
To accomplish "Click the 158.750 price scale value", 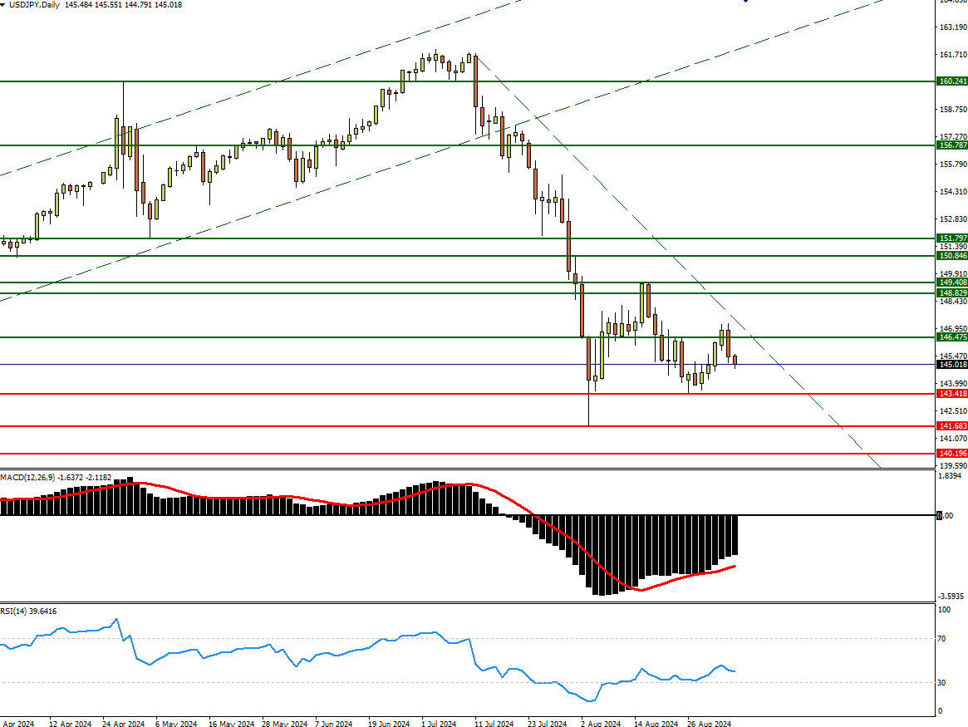I will 953,110.
